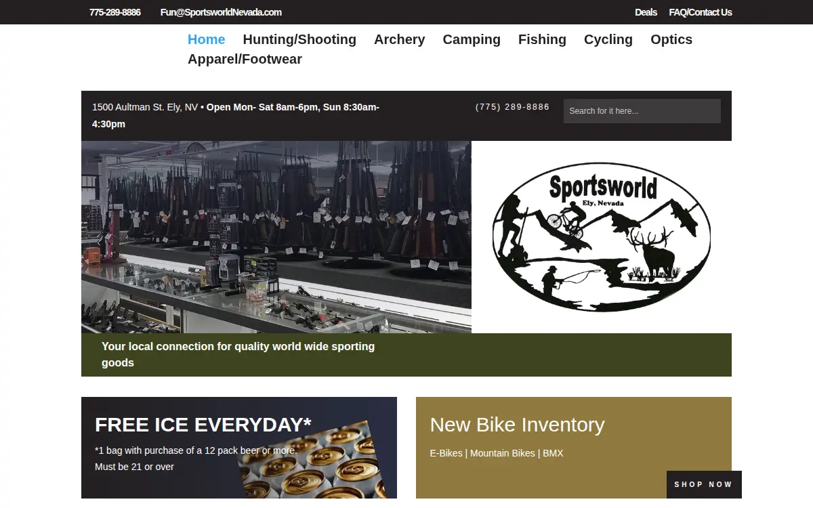
Task: Click the 'Search for it here...' field
Action: click(x=642, y=111)
